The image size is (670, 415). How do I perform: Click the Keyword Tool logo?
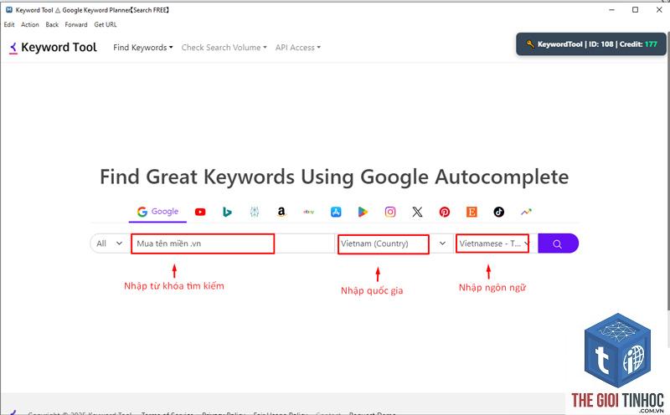click(53, 48)
